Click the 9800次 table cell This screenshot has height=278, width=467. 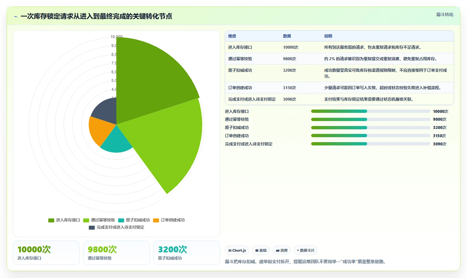(x=290, y=59)
